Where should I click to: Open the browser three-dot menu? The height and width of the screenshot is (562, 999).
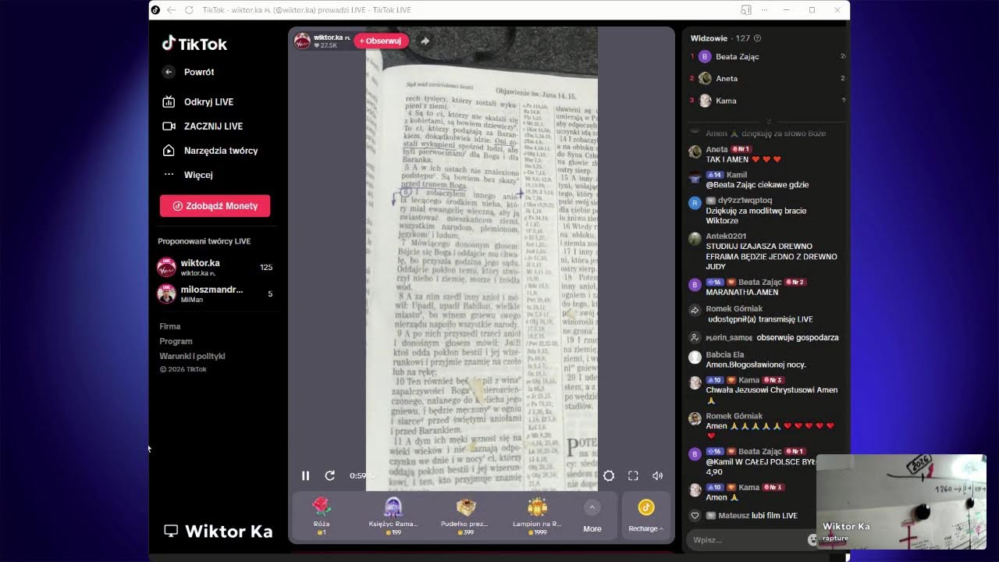click(764, 10)
